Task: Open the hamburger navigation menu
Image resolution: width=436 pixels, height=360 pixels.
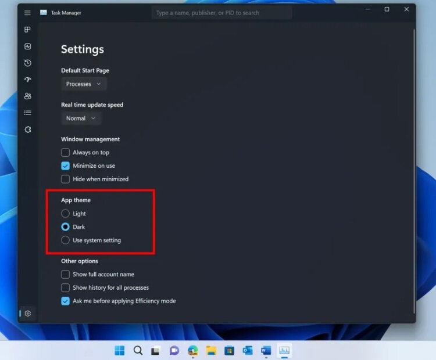Action: coord(27,13)
